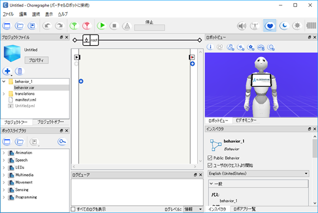Image resolution: width=318 pixels, height=213 pixels.
Task: Disconnect from robot with red antenna icon
Action: pyautogui.click(x=87, y=26)
